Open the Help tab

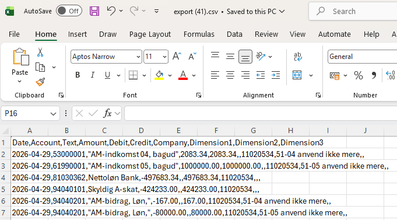click(371, 34)
